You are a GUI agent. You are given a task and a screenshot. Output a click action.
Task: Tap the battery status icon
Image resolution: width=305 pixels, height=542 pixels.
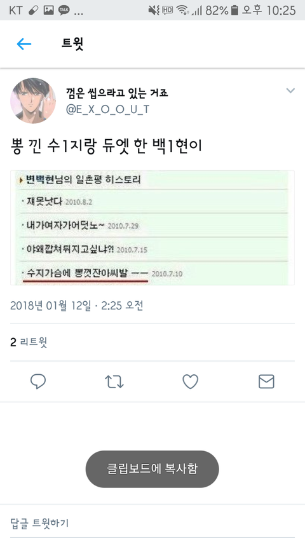point(234,10)
